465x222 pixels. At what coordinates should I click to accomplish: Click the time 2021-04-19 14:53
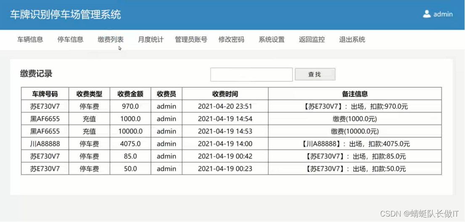225,131
